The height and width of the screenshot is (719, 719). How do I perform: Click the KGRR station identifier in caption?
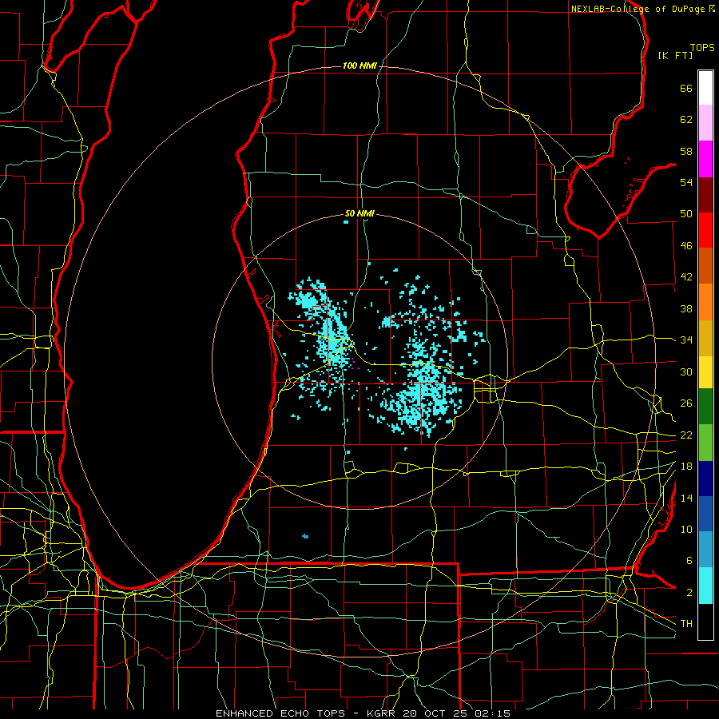click(380, 713)
